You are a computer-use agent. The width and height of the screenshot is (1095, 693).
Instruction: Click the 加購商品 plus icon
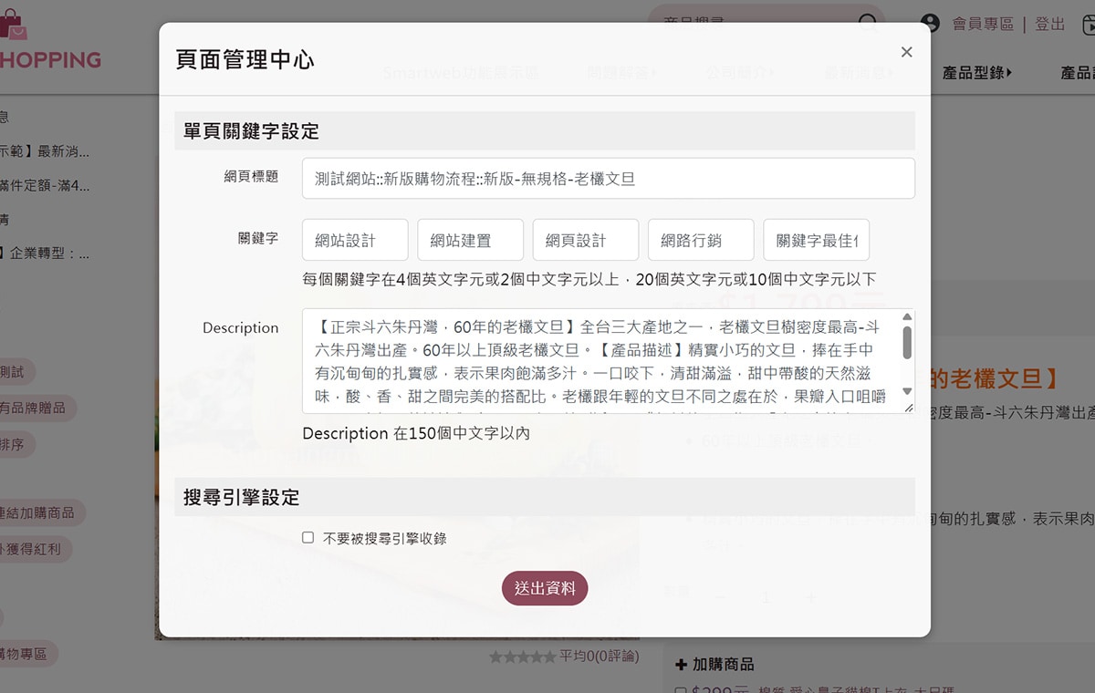pos(681,665)
